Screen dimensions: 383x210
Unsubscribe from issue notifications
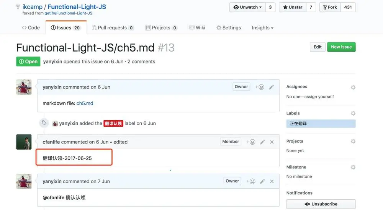321,204
